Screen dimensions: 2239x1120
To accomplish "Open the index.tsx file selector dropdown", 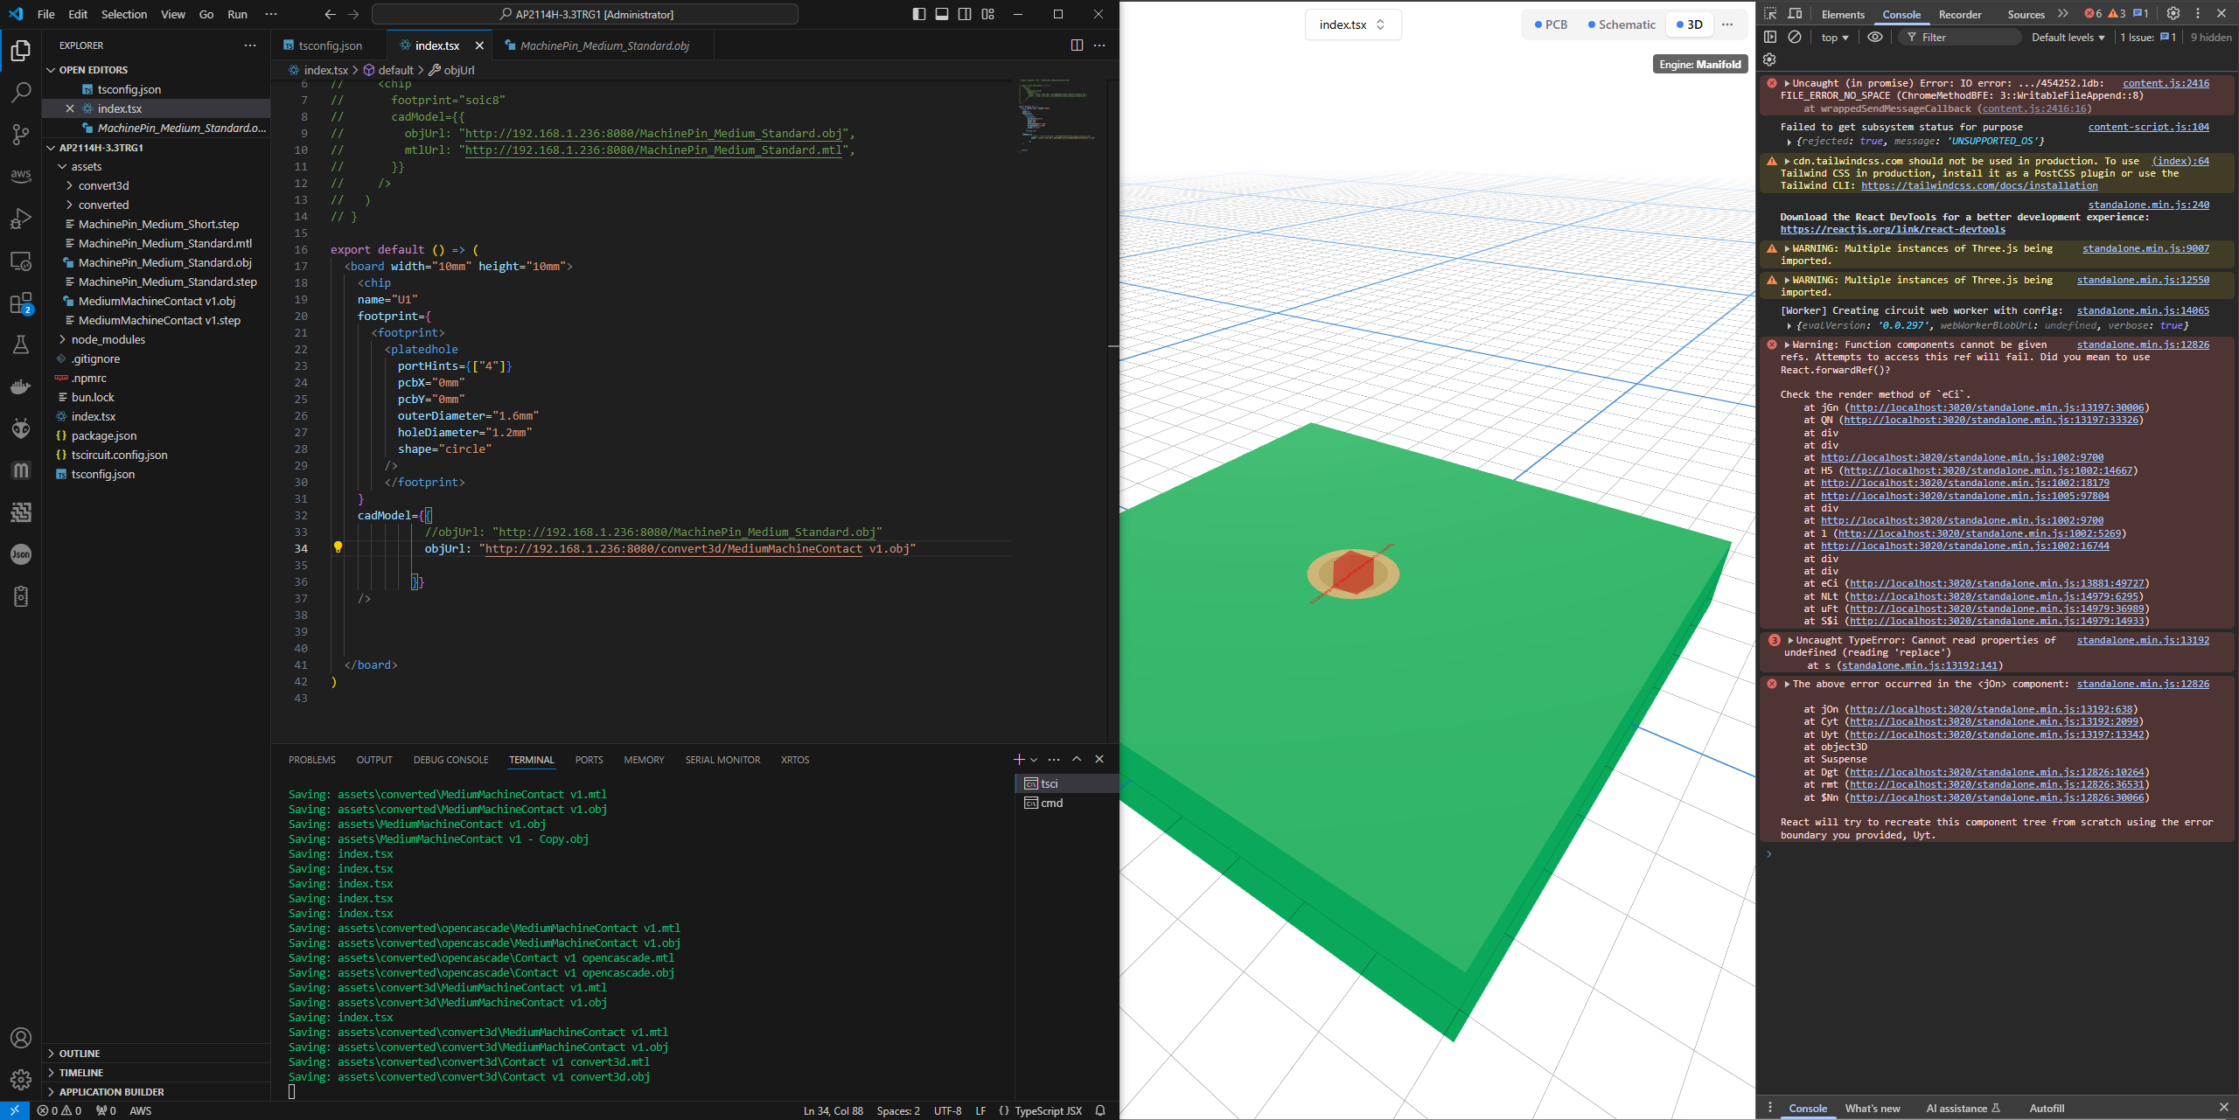I will (x=1352, y=24).
